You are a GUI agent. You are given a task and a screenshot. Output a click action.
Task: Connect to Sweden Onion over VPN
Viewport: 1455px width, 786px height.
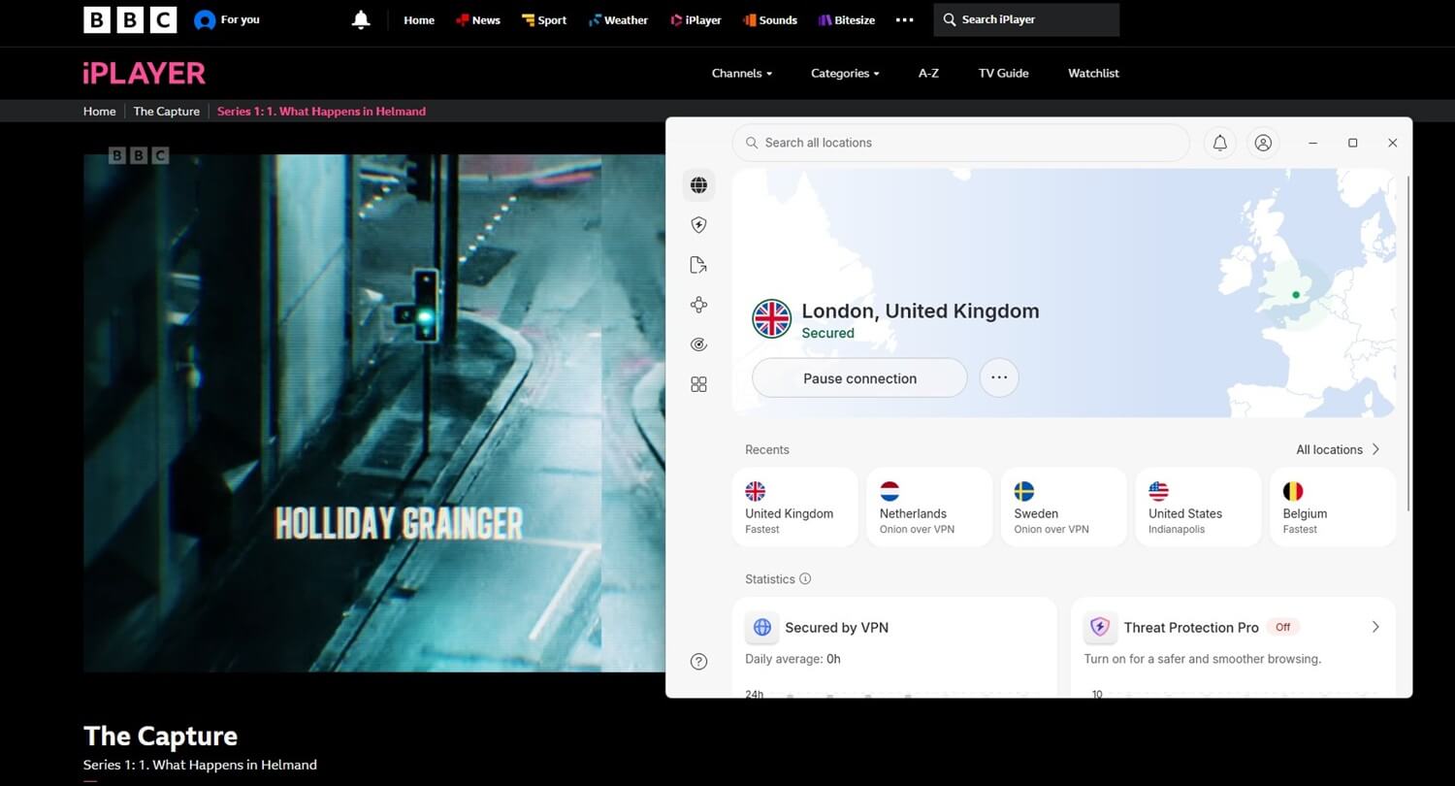1064,508
